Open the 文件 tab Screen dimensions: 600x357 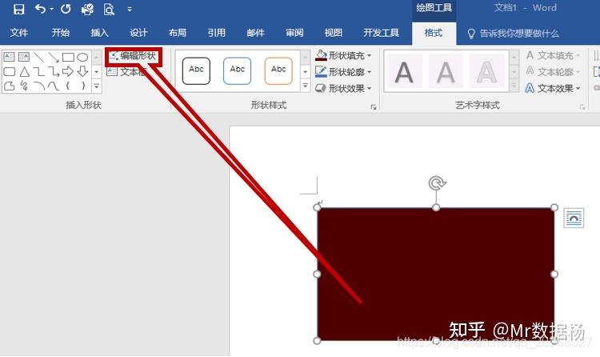pyautogui.click(x=18, y=33)
